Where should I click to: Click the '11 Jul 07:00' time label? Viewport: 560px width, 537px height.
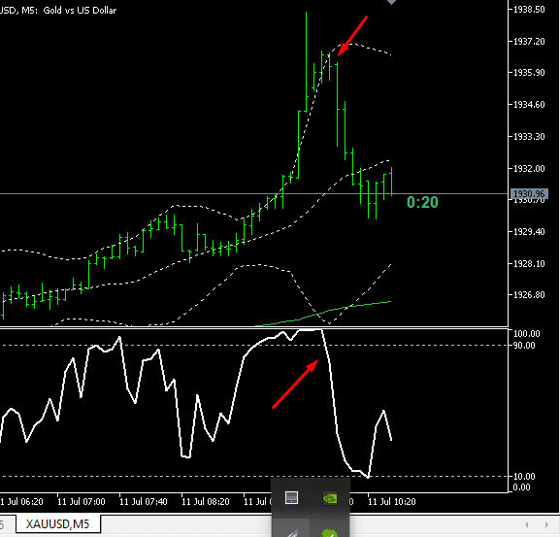82,502
